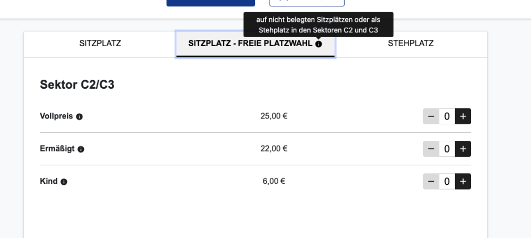
Task: Add one Ermäßigt ticket using plus
Action: [463, 149]
